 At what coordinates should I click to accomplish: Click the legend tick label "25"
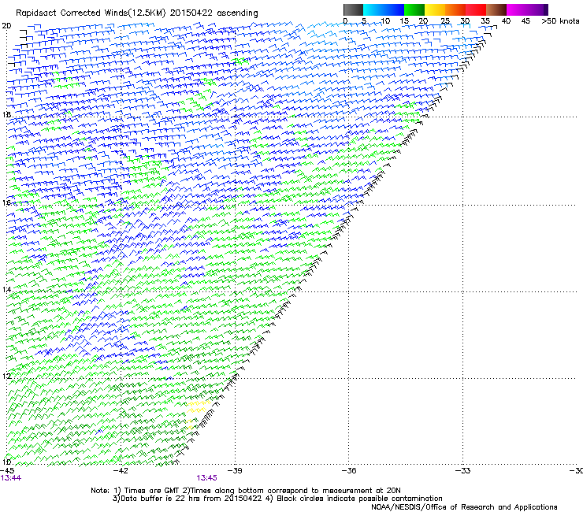pyautogui.click(x=445, y=21)
